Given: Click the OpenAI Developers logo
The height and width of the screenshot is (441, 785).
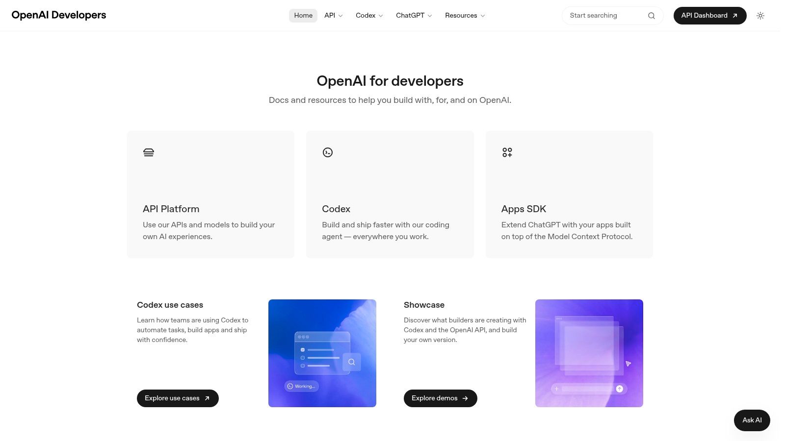Looking at the screenshot, I should [x=59, y=15].
